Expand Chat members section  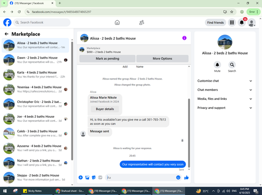click(225, 90)
